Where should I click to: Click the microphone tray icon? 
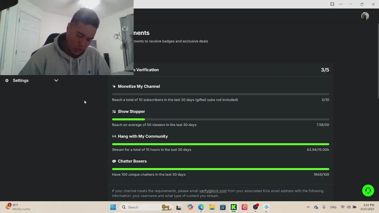pos(324,207)
